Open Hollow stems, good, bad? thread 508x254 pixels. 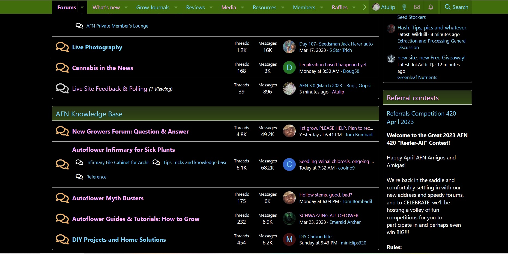click(x=325, y=195)
